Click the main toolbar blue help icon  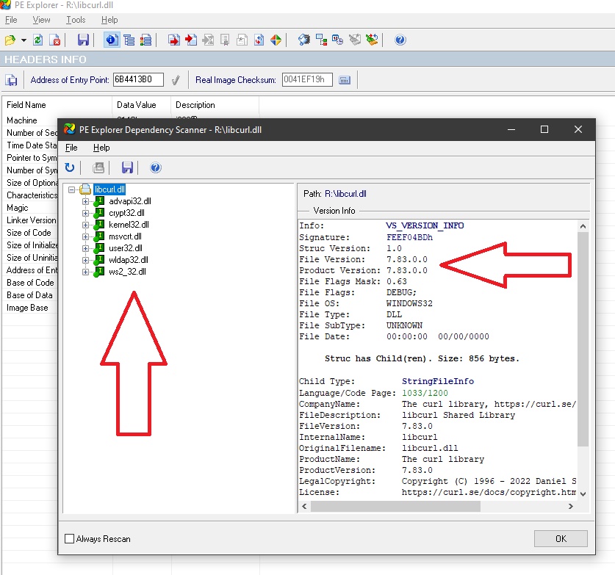pos(400,40)
